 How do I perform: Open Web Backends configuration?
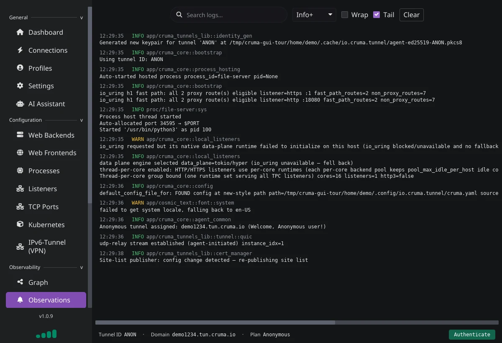pyautogui.click(x=46, y=135)
